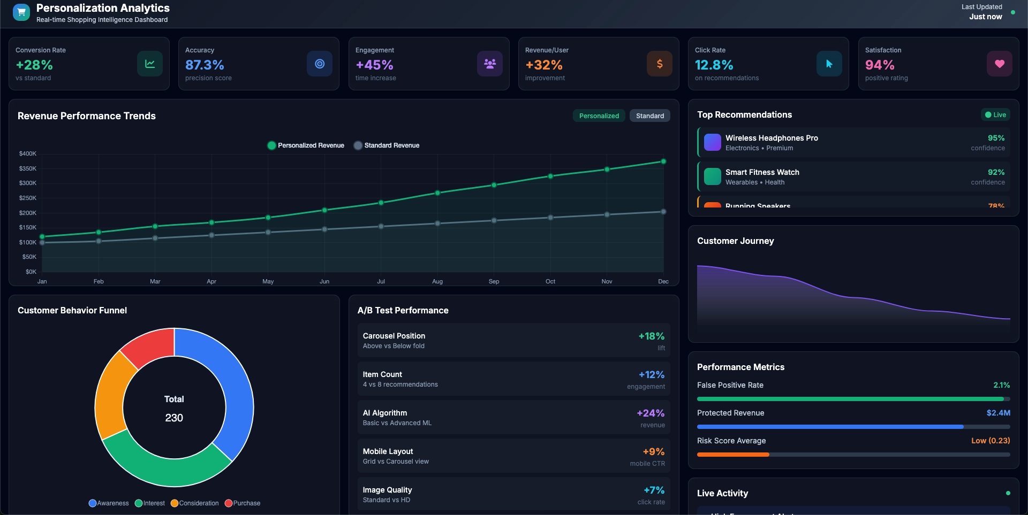The image size is (1028, 515).
Task: Click the Click Rate cursor icon
Action: pyautogui.click(x=828, y=63)
